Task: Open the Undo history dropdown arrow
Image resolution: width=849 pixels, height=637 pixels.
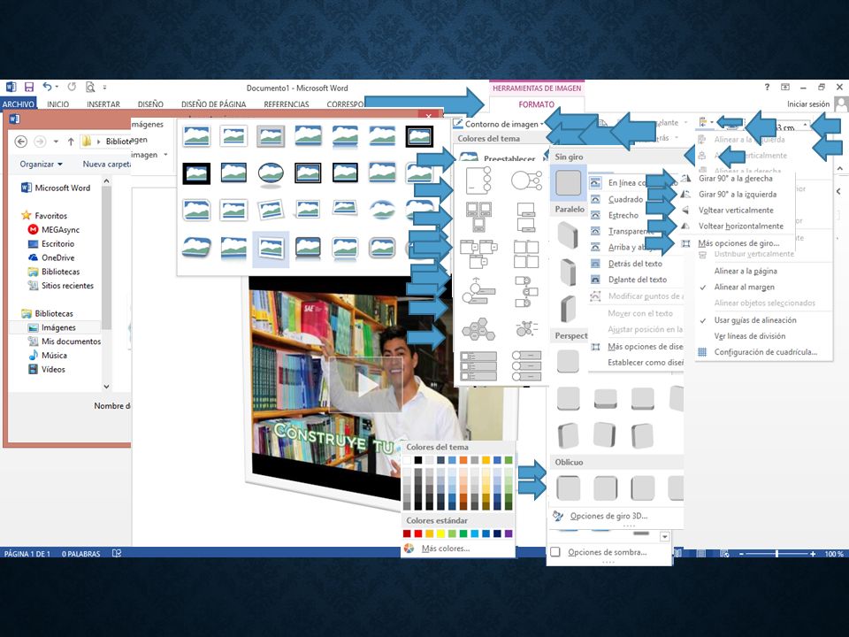Action: [x=57, y=87]
